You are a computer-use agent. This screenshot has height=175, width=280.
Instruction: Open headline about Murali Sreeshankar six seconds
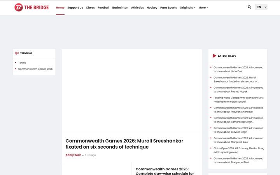point(124,144)
